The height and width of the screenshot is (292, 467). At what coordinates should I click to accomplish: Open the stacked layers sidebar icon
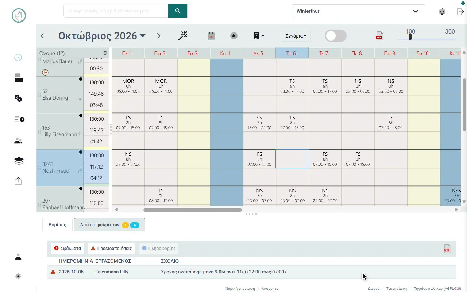(x=19, y=161)
